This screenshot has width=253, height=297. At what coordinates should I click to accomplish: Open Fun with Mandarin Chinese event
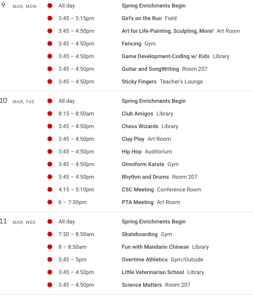[x=155, y=247]
